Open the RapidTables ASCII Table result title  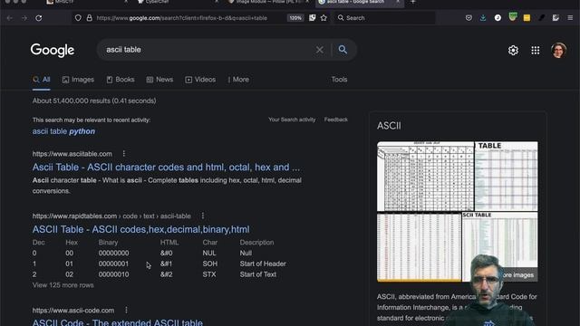[141, 229]
